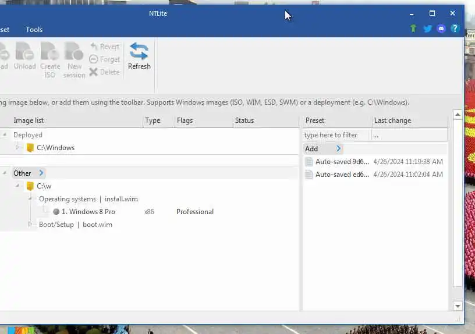Viewport: 475px width, 334px height.
Task: Click the scrollbar down arrow
Action: tap(458, 306)
